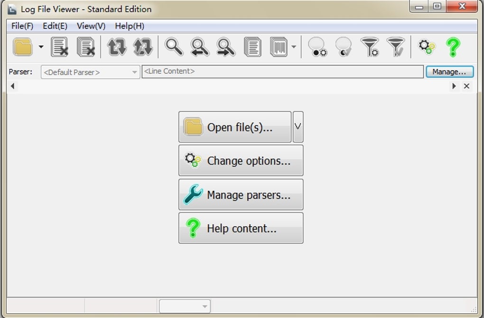Click the right tab scroll arrow

coord(454,86)
